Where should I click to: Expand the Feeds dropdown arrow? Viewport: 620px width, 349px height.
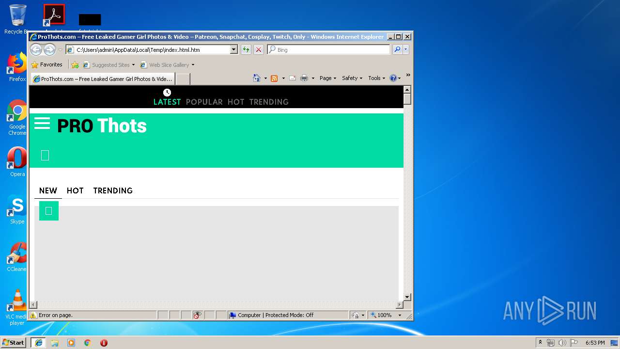pos(283,78)
